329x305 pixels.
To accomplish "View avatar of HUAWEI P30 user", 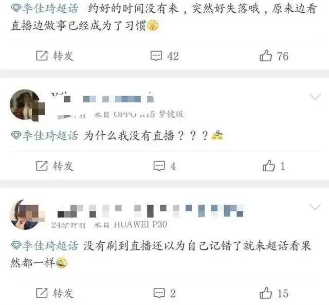I will (27, 214).
